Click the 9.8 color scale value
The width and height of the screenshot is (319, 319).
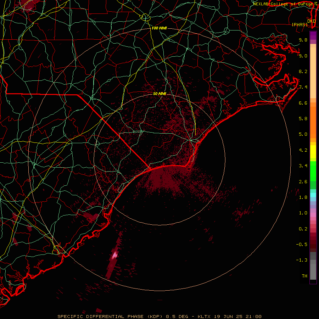[x=303, y=40]
